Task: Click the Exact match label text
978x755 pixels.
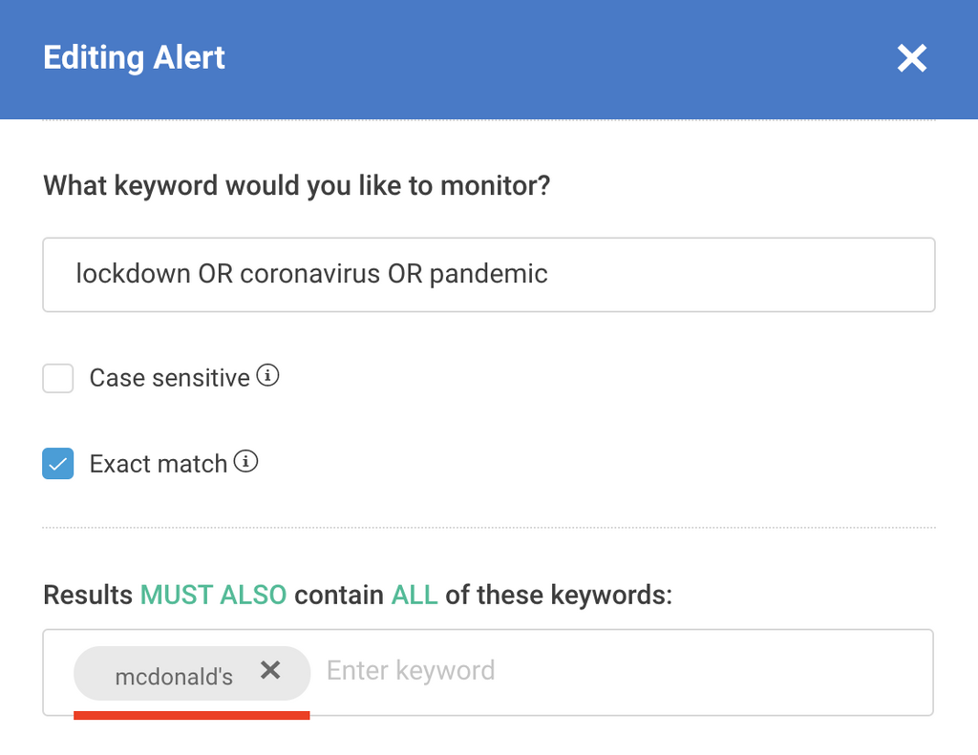Action: (158, 464)
